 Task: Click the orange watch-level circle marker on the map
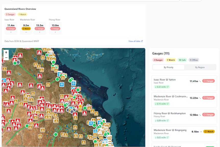click(80, 106)
